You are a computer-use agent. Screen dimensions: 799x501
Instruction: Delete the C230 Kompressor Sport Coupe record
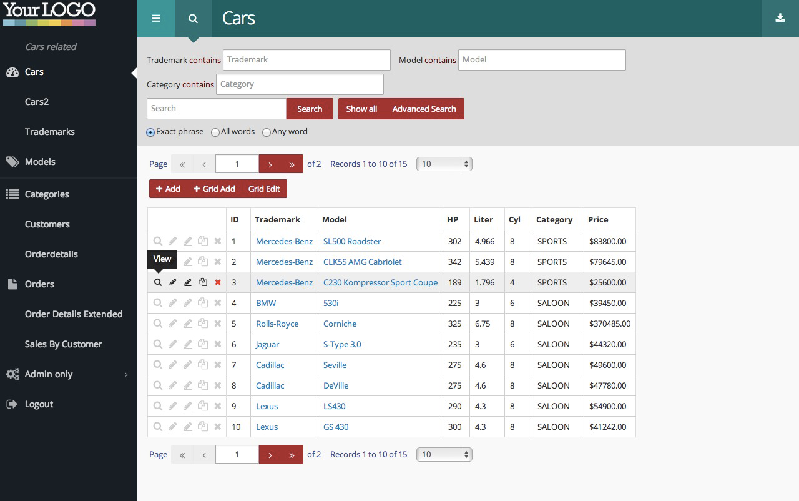click(218, 282)
